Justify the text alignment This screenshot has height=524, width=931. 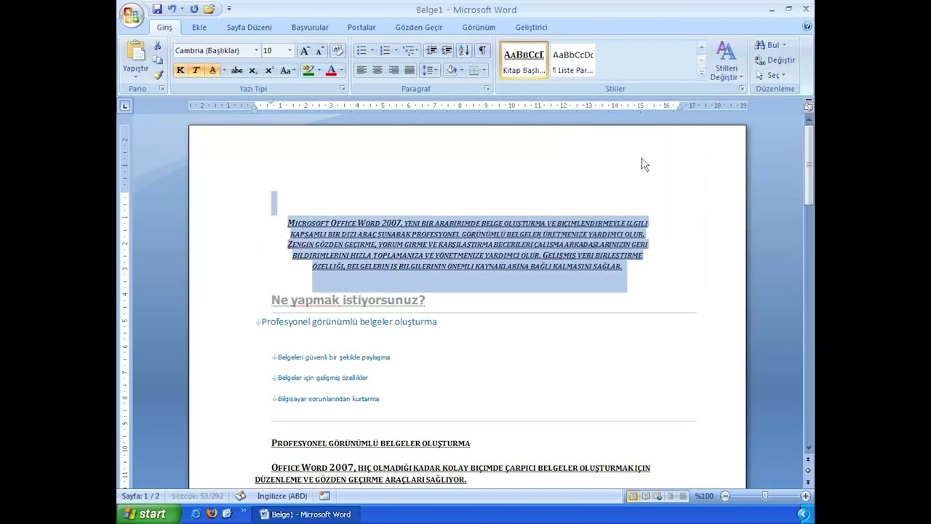pos(409,71)
